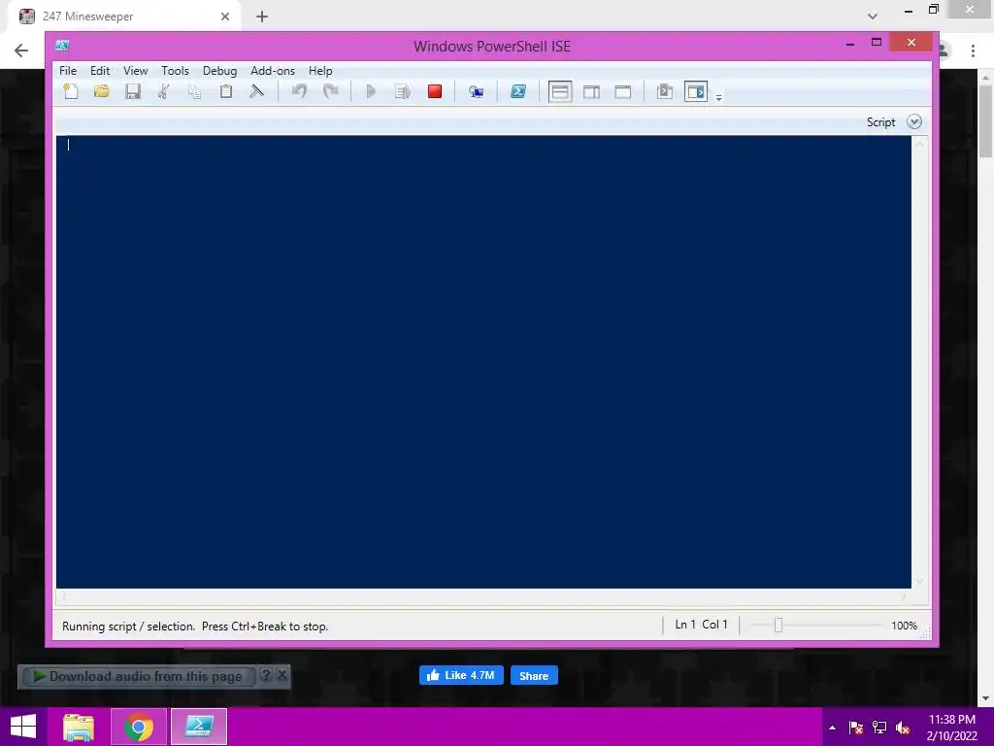Switch to Chrome from the taskbar
Viewport: 994px width, 746px height.
[x=139, y=727]
